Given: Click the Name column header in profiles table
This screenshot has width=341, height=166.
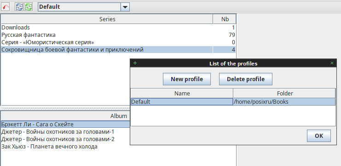Looking at the screenshot, I should pyautogui.click(x=182, y=94).
